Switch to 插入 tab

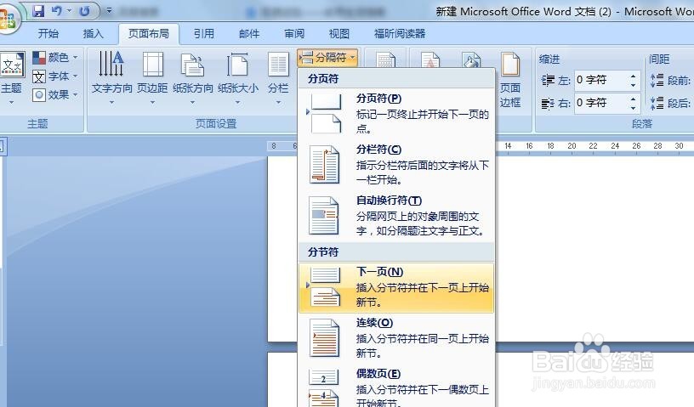tap(93, 34)
